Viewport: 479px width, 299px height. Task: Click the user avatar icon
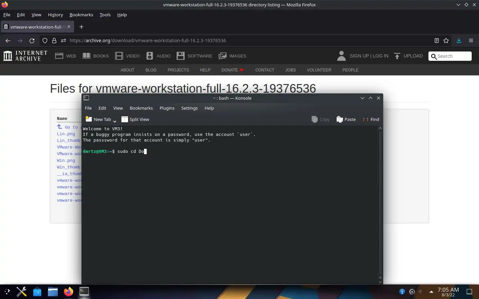(341, 56)
